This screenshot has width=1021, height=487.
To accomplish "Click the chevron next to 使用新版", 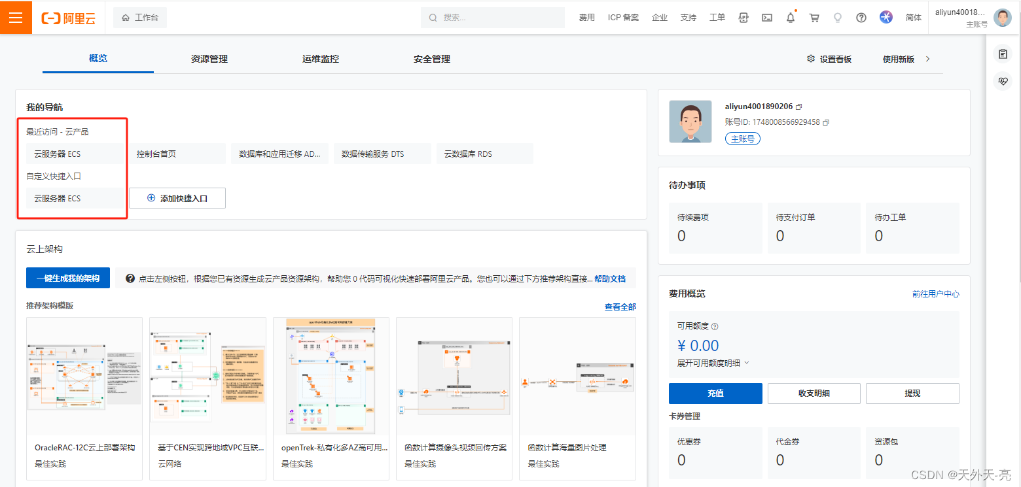I will (927, 59).
